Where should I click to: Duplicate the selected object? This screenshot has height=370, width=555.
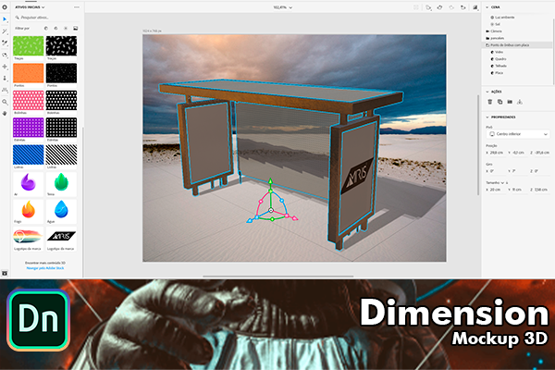[499, 102]
